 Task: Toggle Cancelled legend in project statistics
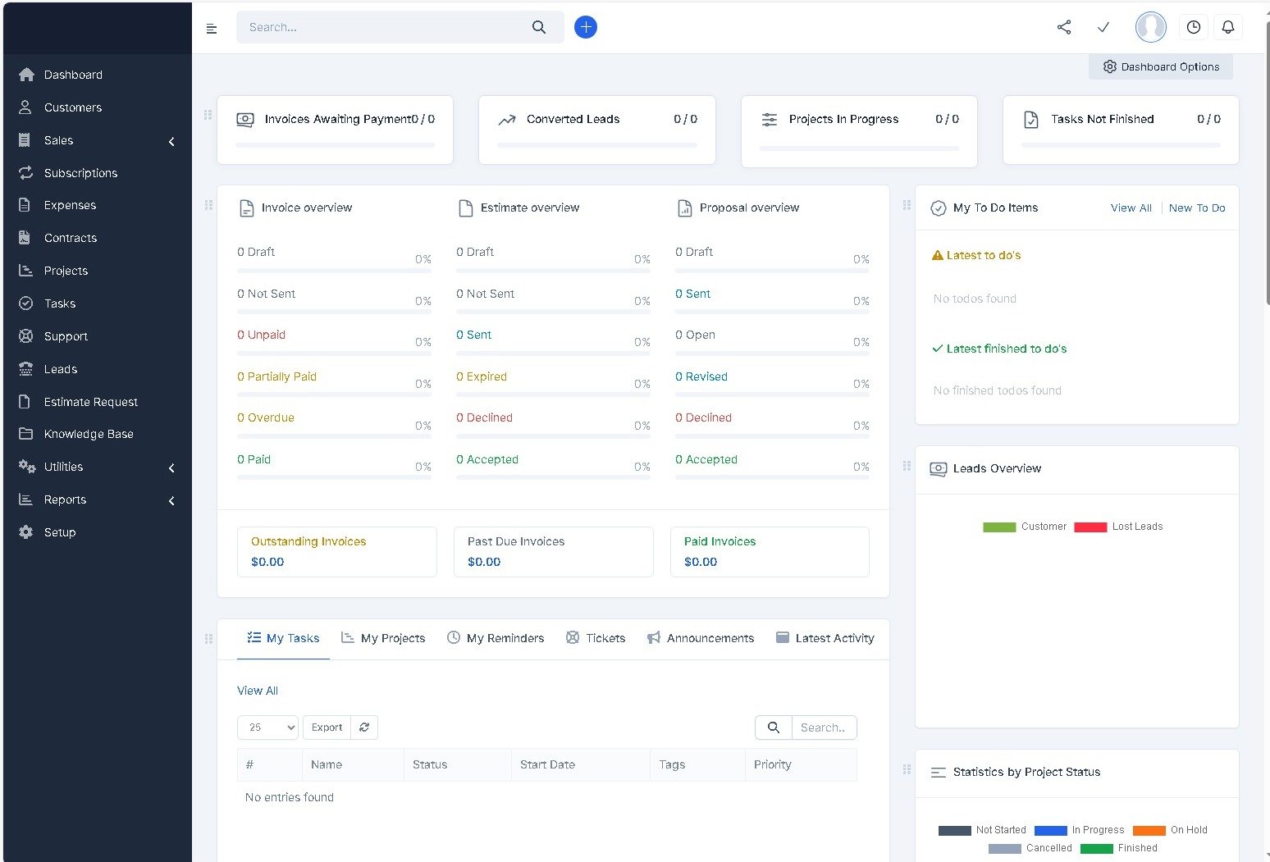click(1030, 848)
